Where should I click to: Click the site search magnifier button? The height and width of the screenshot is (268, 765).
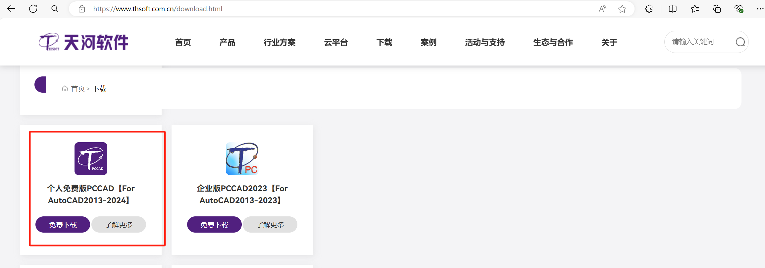[740, 42]
